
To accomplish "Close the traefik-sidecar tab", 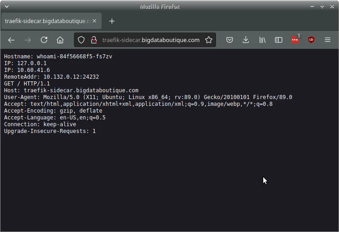I will [94, 21].
